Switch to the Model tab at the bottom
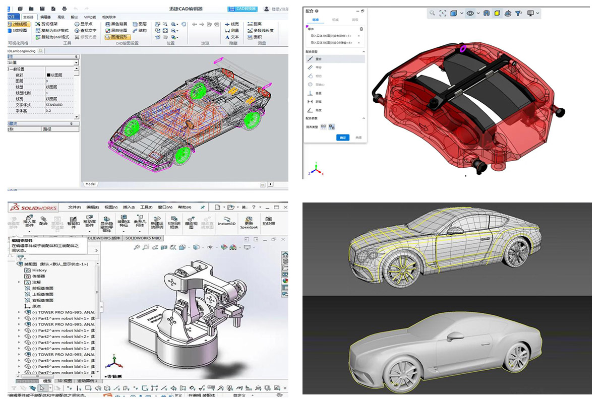This screenshot has width=605, height=403. pyautogui.click(x=91, y=184)
